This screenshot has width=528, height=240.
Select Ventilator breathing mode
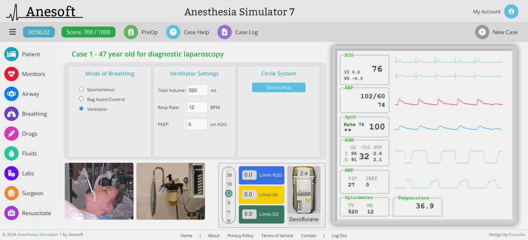(81, 108)
